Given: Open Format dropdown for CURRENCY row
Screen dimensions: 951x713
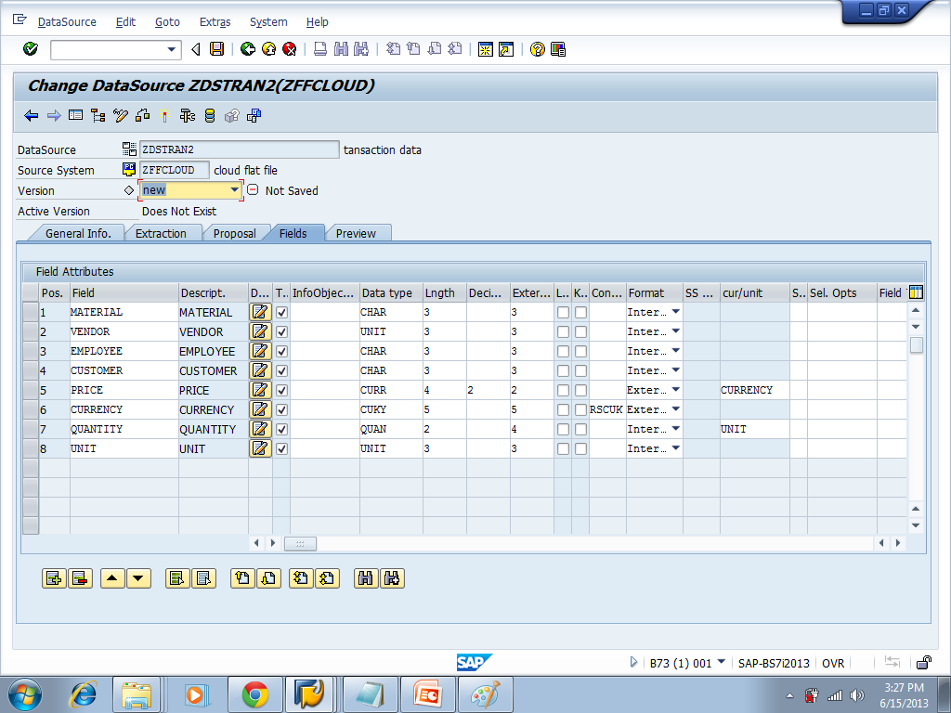Looking at the screenshot, I should tap(675, 408).
